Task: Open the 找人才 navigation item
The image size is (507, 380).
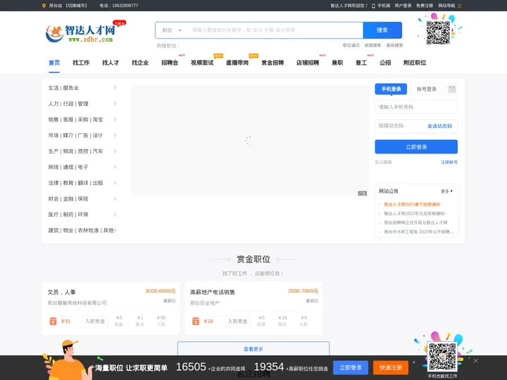Action: (x=111, y=63)
